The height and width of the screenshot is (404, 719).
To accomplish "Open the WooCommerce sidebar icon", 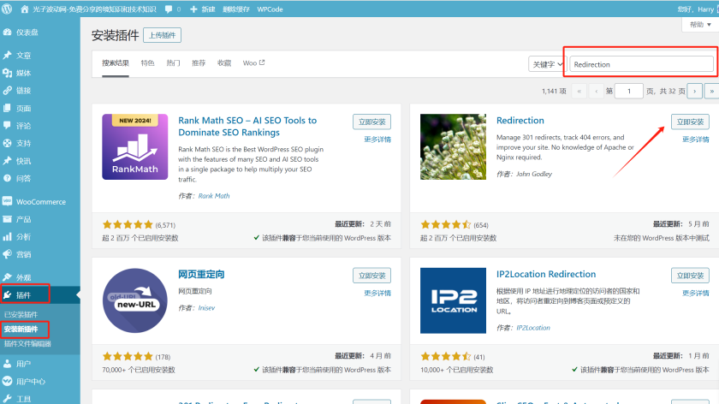I will tap(7, 201).
